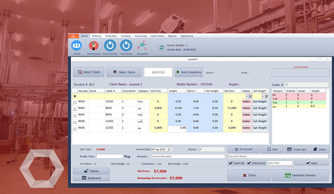Image resolution: width=334 pixels, height=194 pixels.
Task: Click filter icon in Delete column filter row
Action: coord(250,96)
